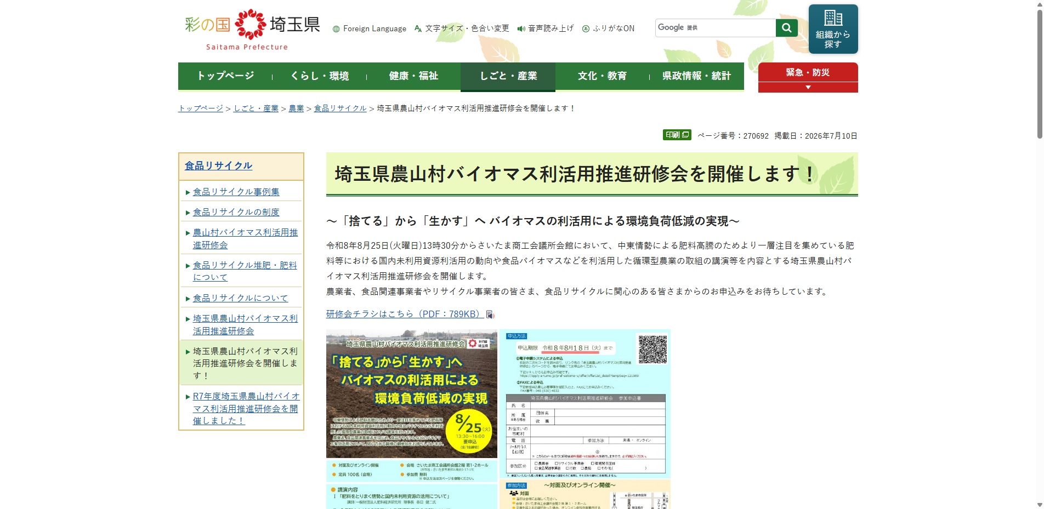Open くらし・環境 navigation tab
The width and height of the screenshot is (1044, 509).
point(320,76)
